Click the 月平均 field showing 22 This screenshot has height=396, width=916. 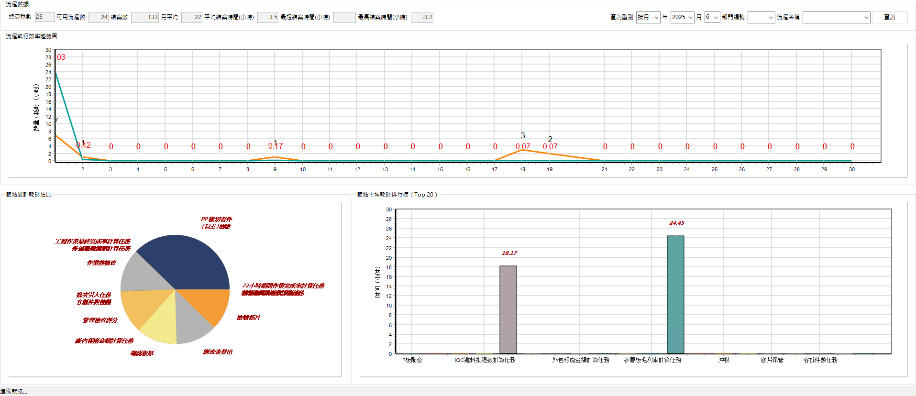(x=192, y=17)
